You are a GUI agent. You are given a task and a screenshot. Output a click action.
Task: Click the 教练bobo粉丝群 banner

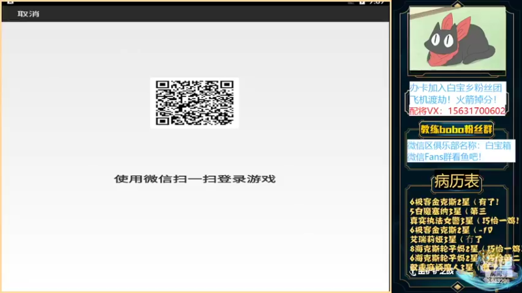click(x=456, y=129)
